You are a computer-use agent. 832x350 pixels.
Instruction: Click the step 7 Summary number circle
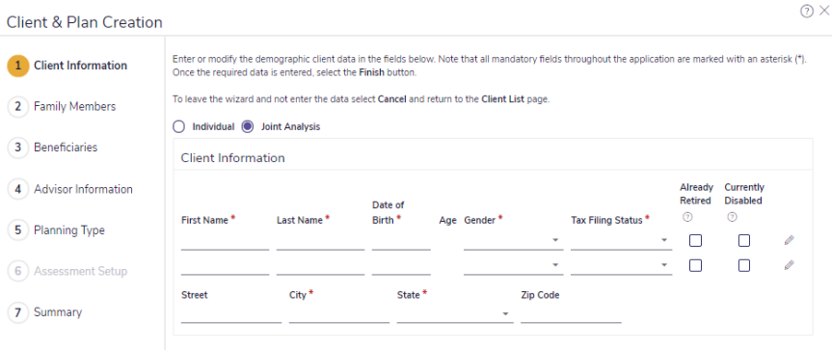[18, 312]
